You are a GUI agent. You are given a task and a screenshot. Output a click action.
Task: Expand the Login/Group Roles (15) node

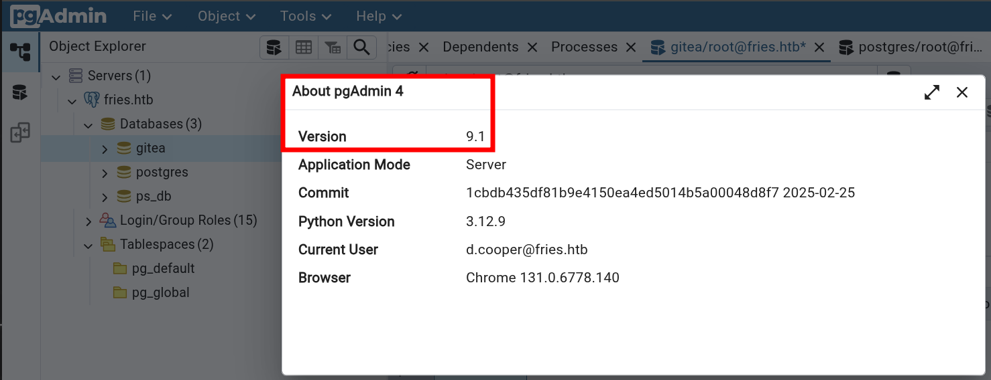pyautogui.click(x=89, y=221)
